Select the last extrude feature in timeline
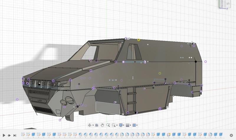236x140 pixels. [221, 134]
